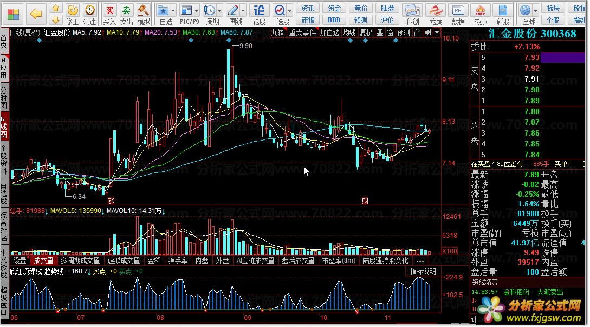Open the ··· more indicators menu
Image resolution: width=590 pixels, height=327 pixels.
click(x=420, y=261)
